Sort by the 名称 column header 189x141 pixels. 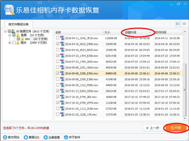tap(79, 32)
